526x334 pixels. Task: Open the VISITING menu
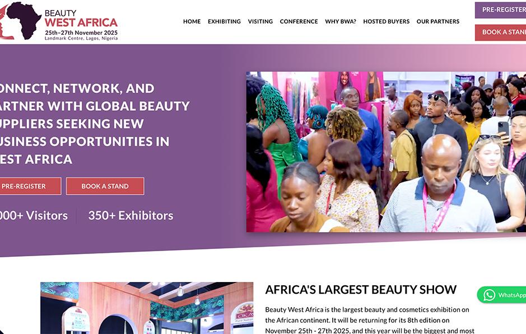[260, 21]
